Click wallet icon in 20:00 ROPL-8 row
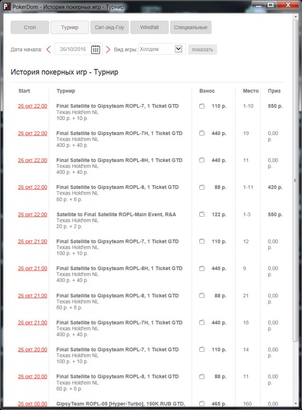 pos(202,376)
